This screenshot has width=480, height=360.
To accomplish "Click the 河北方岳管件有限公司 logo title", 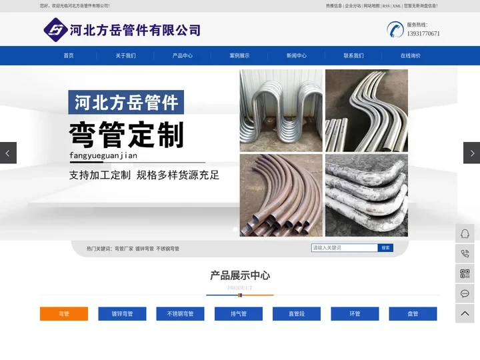I will (135, 30).
